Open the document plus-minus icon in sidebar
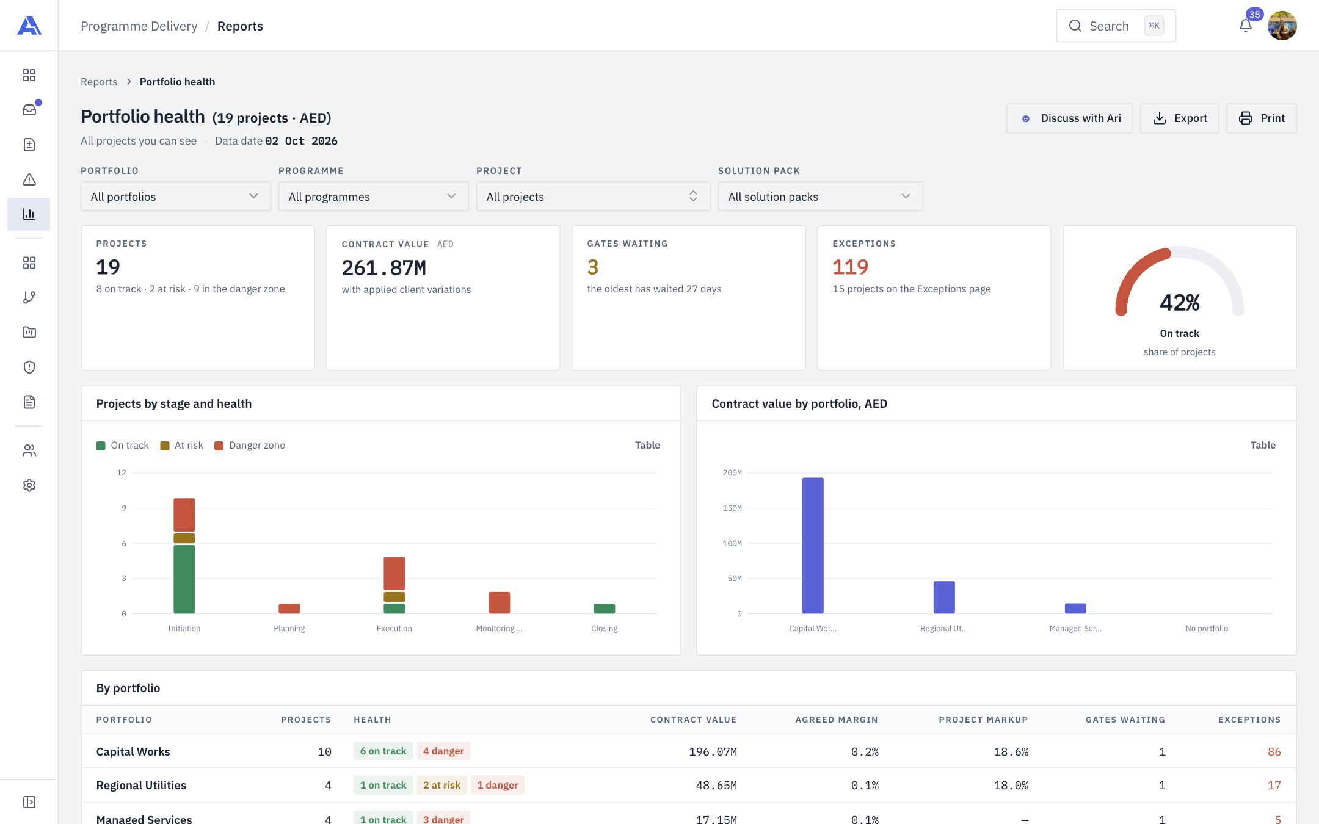The height and width of the screenshot is (824, 1319). point(29,145)
